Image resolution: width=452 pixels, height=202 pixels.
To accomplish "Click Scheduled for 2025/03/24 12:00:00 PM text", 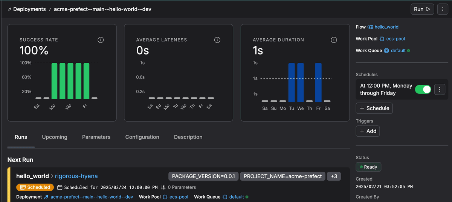I will 111,187.
